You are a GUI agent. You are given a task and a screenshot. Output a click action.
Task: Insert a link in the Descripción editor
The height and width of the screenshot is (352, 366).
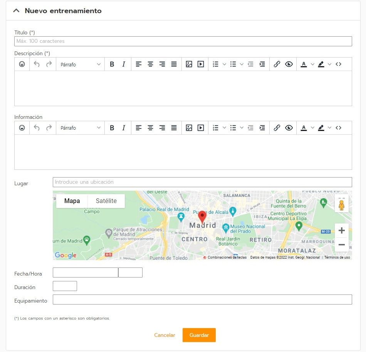(x=277, y=64)
